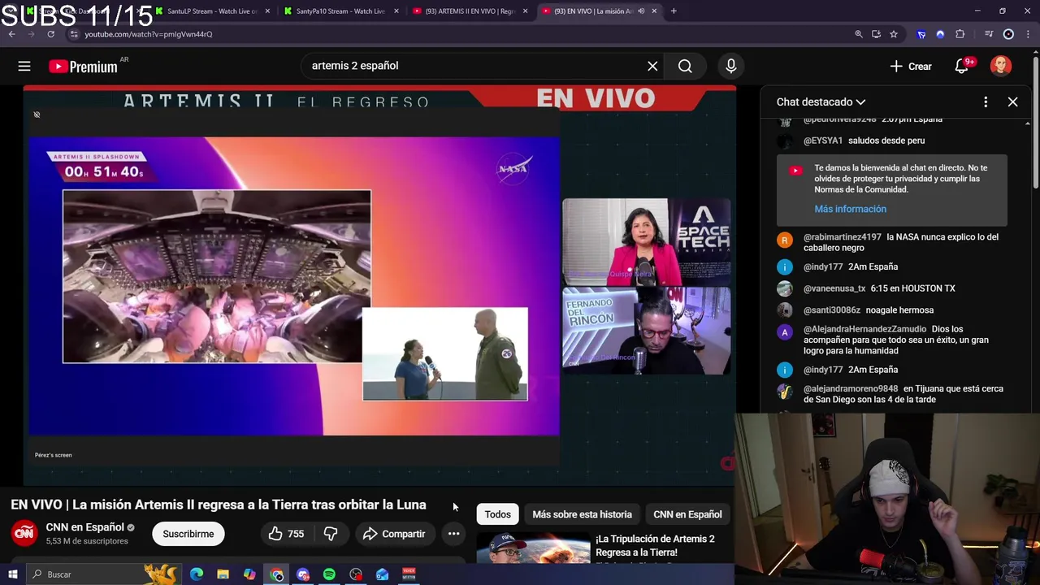Click chat user @EYSYA1
Viewport: 1040px width, 585px height.
pos(823,141)
